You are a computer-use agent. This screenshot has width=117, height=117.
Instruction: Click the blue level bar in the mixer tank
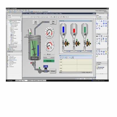click(x=38, y=51)
